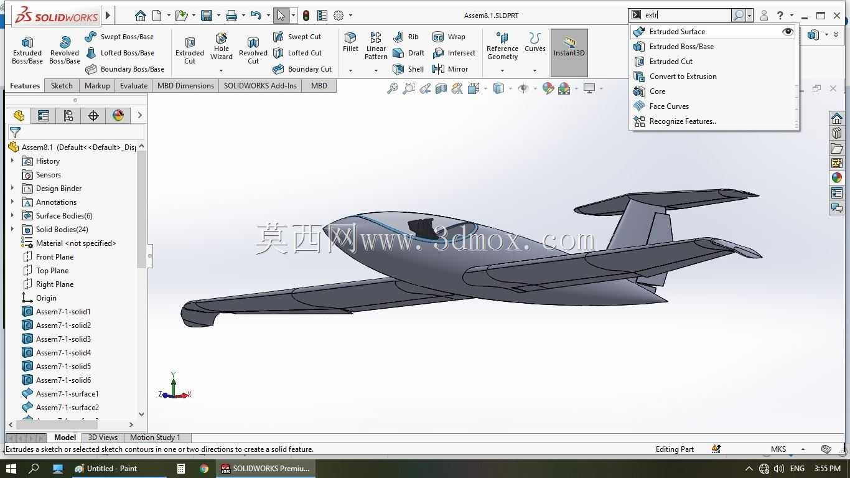Open the Windows Start menu

coord(11,469)
